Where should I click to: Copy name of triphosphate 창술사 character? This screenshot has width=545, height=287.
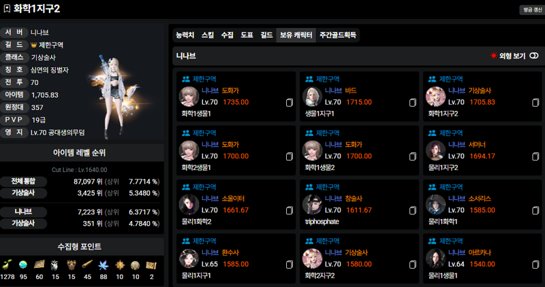tap(413, 211)
